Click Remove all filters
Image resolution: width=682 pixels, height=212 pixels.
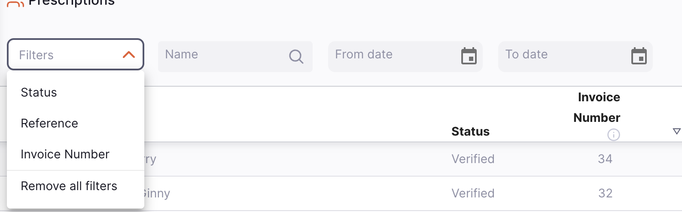(x=69, y=186)
